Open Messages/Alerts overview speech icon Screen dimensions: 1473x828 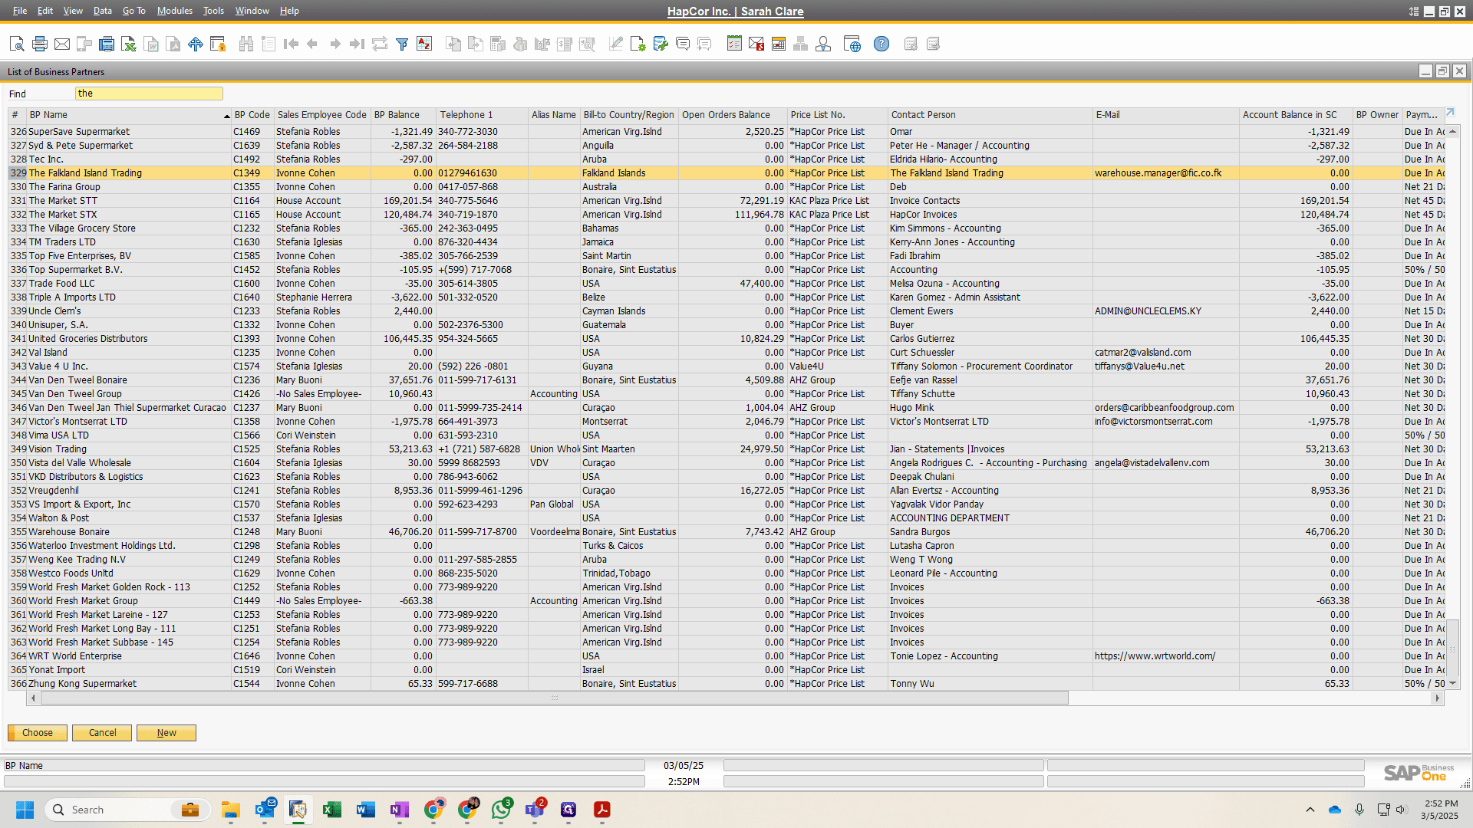(683, 44)
